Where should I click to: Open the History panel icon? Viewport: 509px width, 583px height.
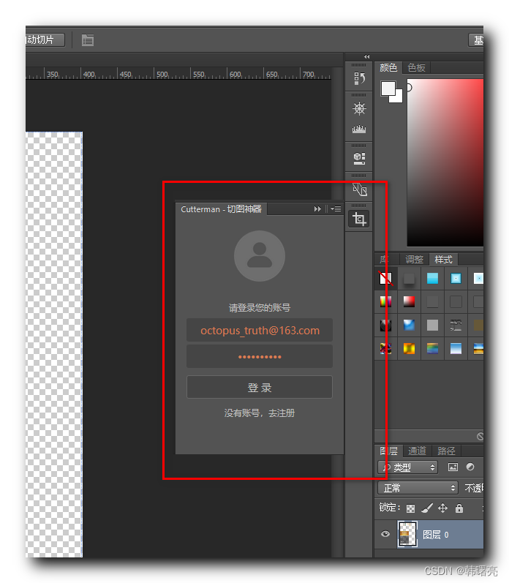tap(359, 78)
